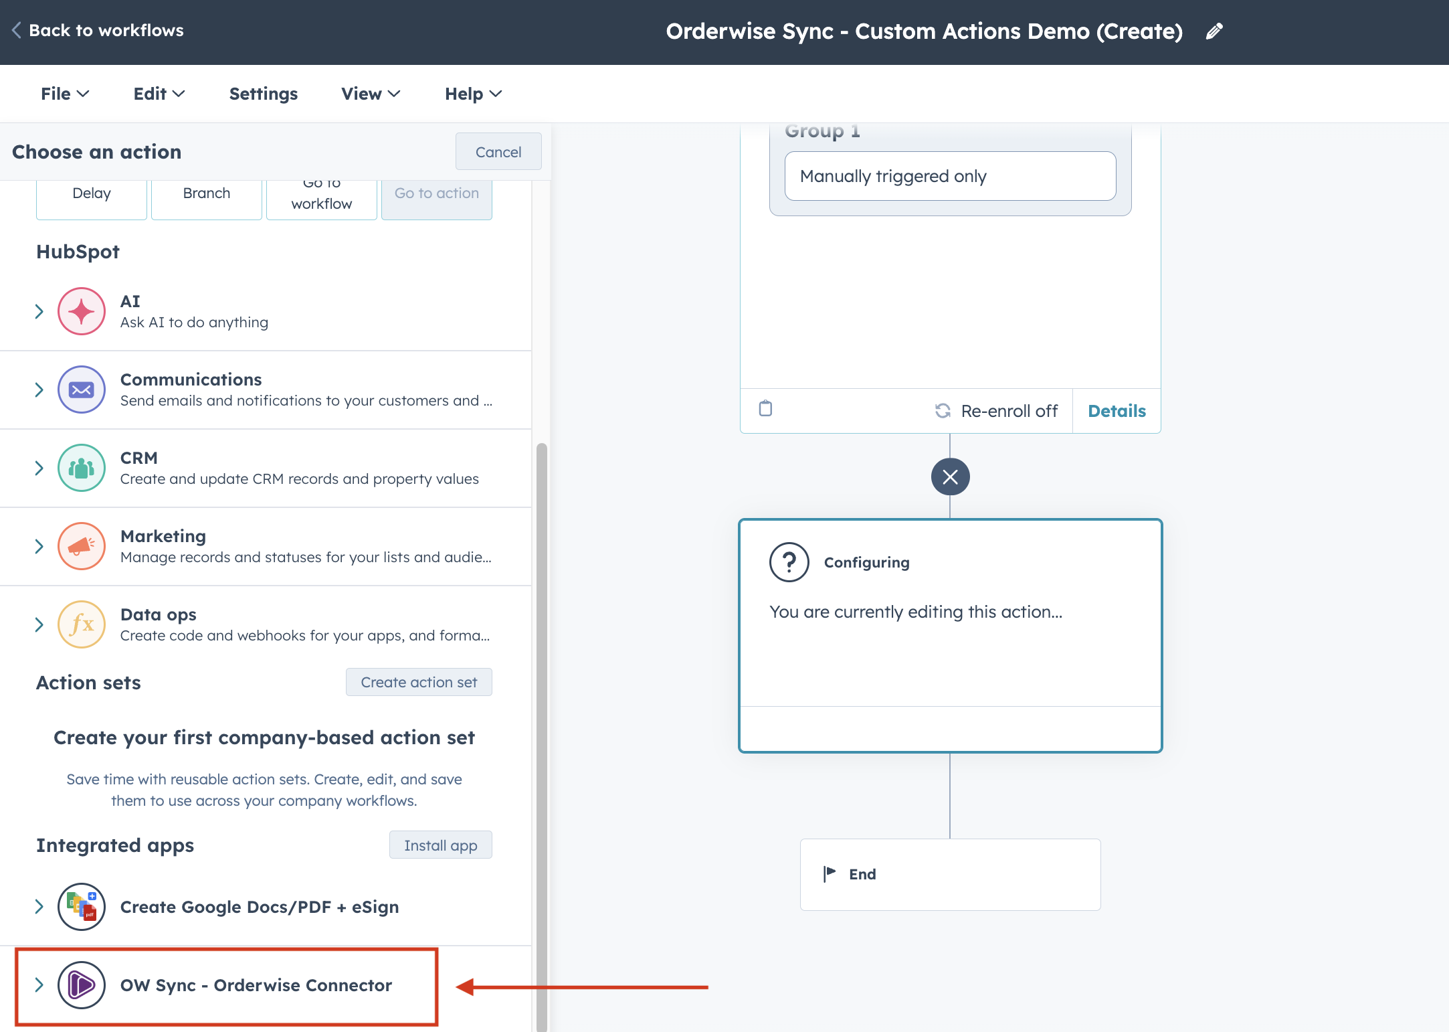Screen dimensions: 1449x1032
Task: Click the Re-enroll refresh icon
Action: pos(943,411)
